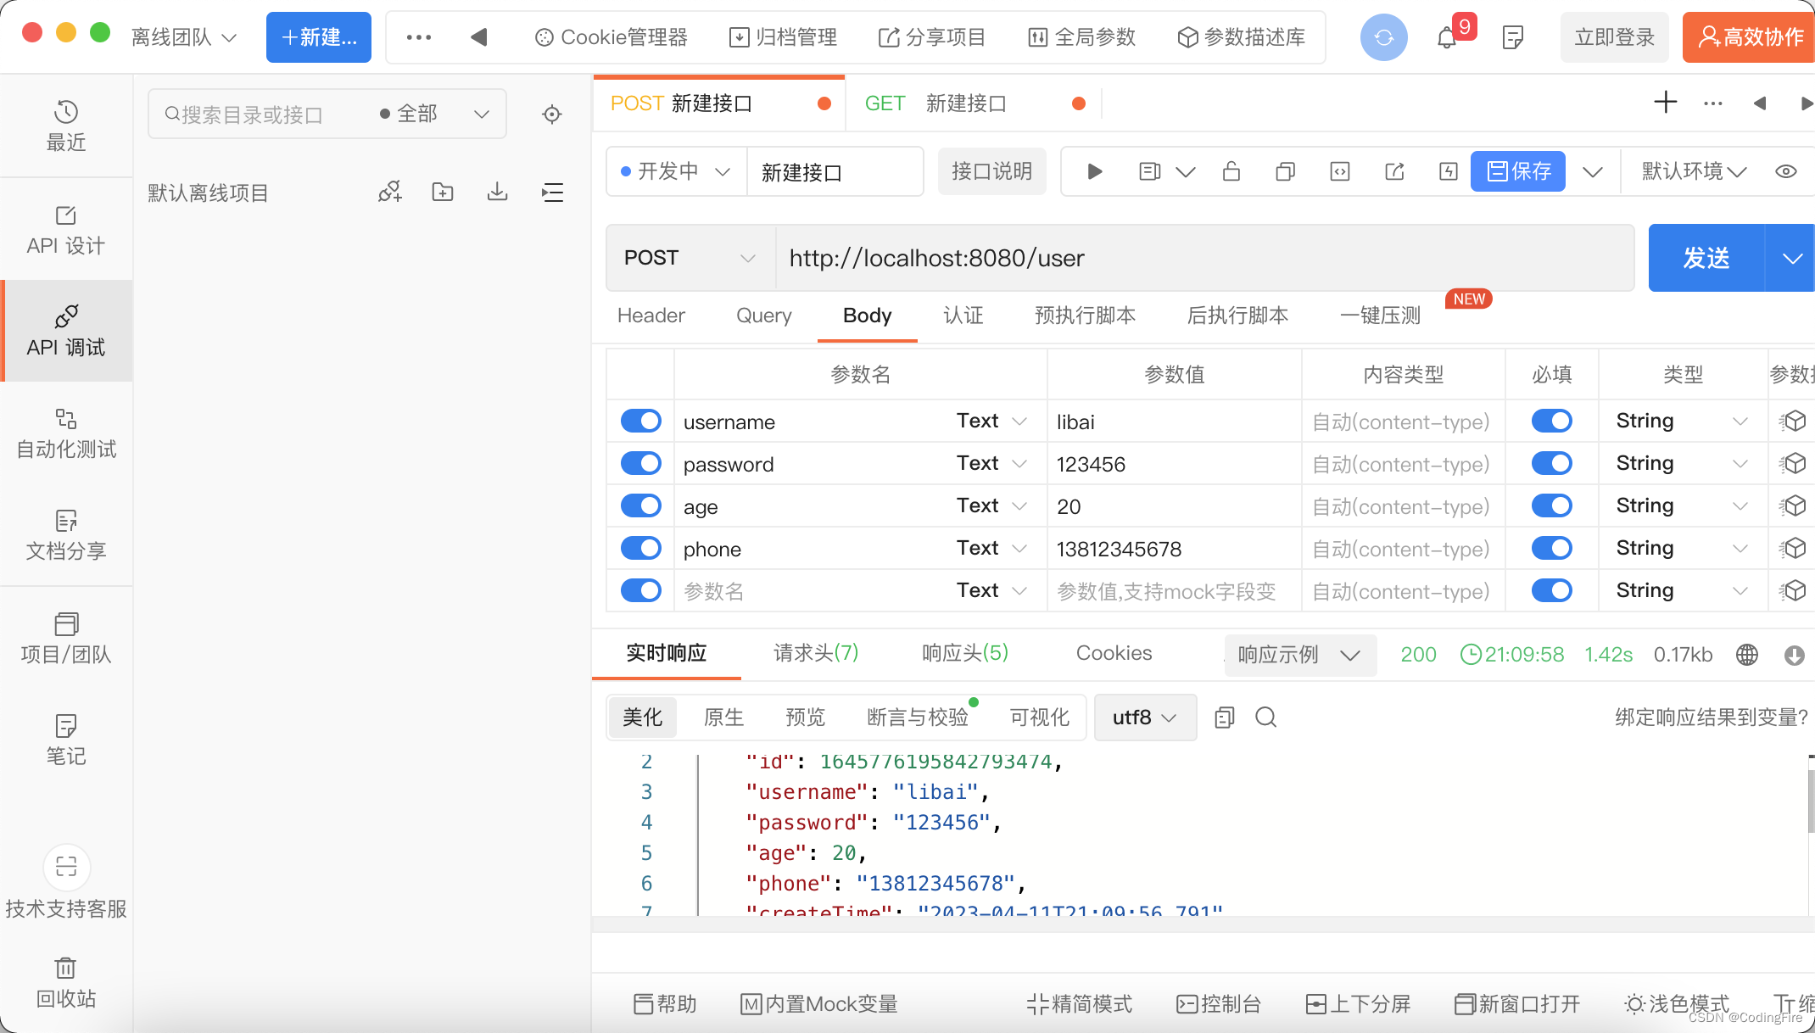Screen dimensions: 1815x1033
Task: Open 技术支持客服 support chat
Action: click(66, 882)
